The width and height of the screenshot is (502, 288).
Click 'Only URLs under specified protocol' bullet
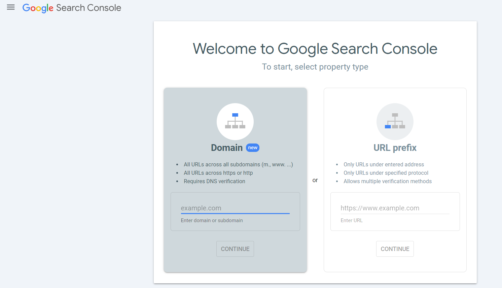click(x=386, y=173)
